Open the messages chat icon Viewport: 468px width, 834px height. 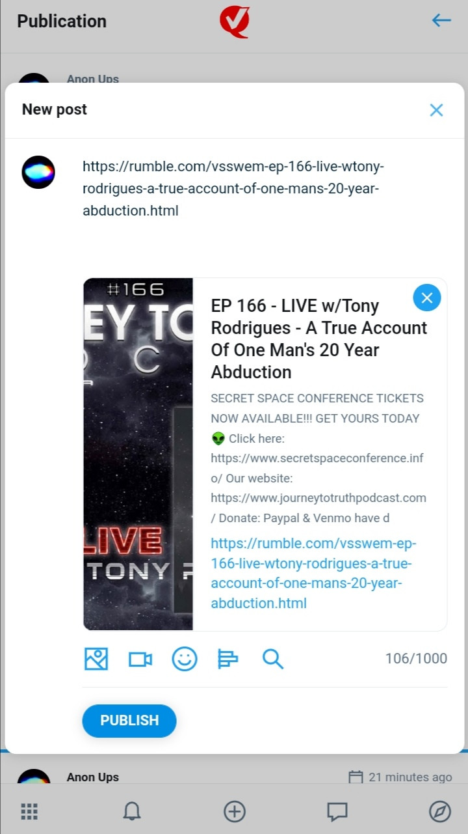[337, 811]
